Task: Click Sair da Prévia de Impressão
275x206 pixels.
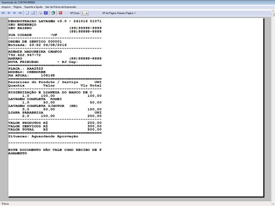Action: point(61,7)
